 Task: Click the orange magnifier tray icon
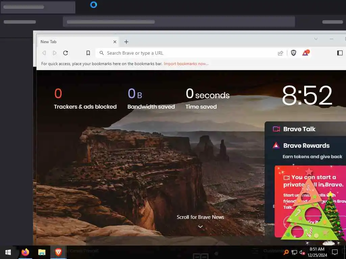(286, 252)
